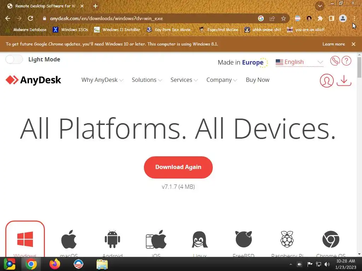Select the Remote Desktop Software tab
The image size is (362, 271).
click(x=45, y=6)
